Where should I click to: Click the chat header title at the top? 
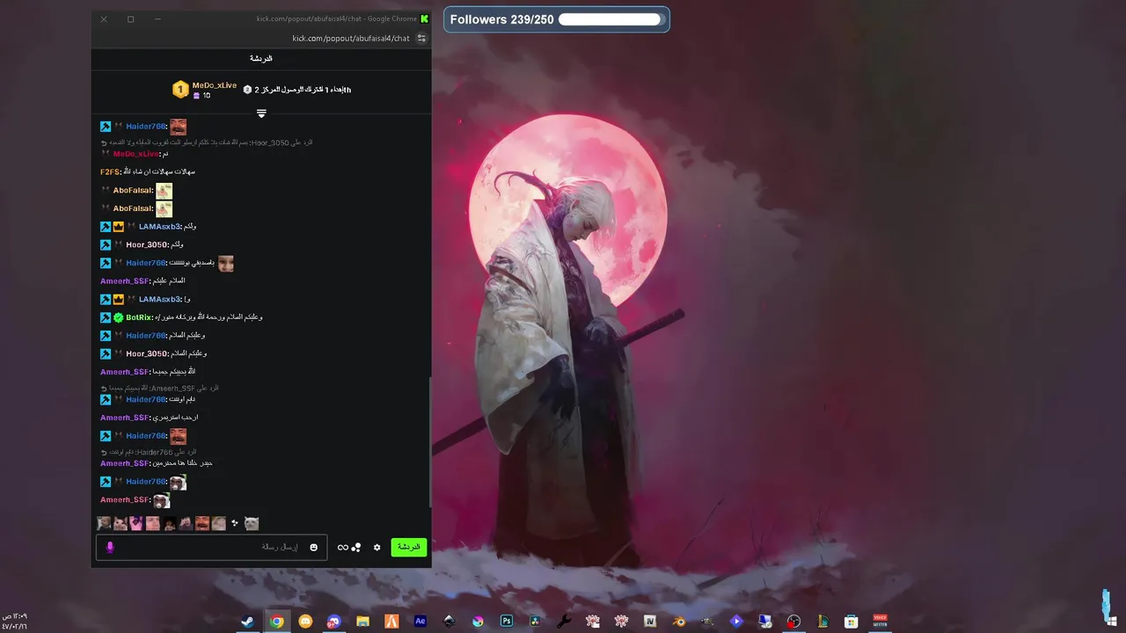[x=261, y=58]
